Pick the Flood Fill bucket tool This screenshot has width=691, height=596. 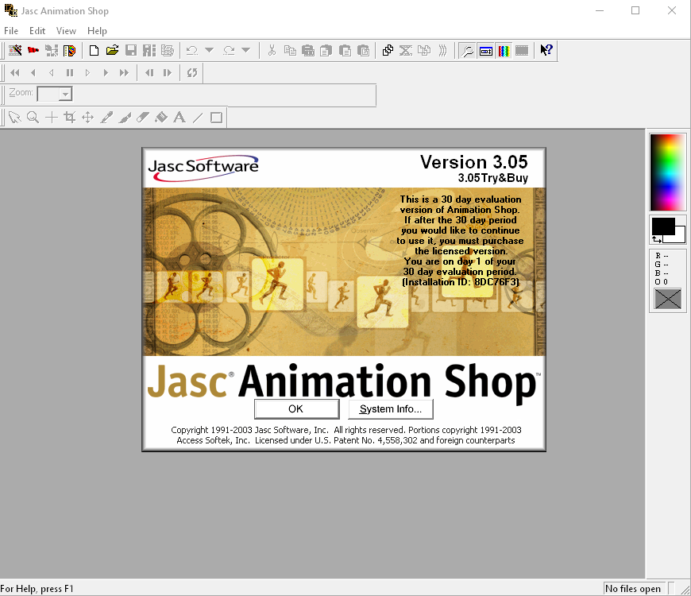(x=161, y=118)
